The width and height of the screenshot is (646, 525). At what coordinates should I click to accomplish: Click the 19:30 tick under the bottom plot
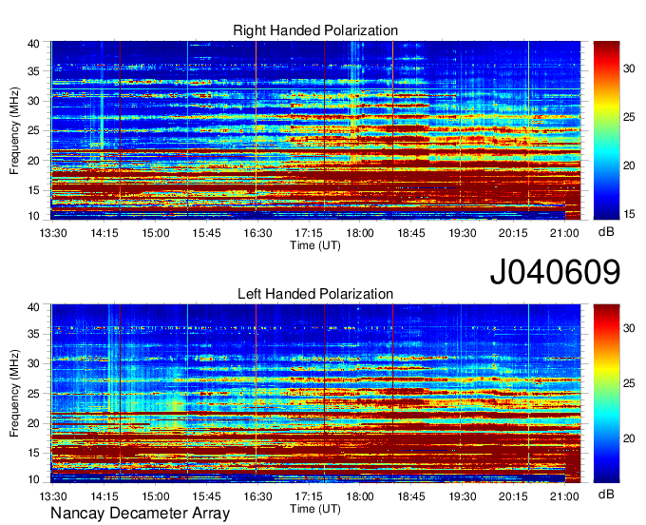click(463, 496)
